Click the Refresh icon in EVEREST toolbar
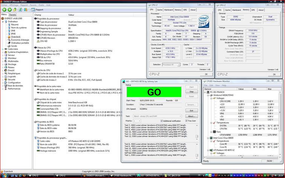The height and width of the screenshot is (178, 285). (20, 10)
